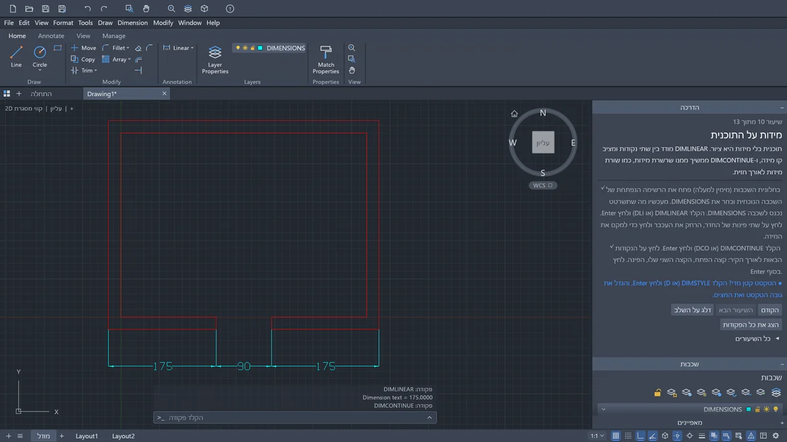Toggle lineweight display in status bar
This screenshot has width=787, height=442.
coord(702,435)
